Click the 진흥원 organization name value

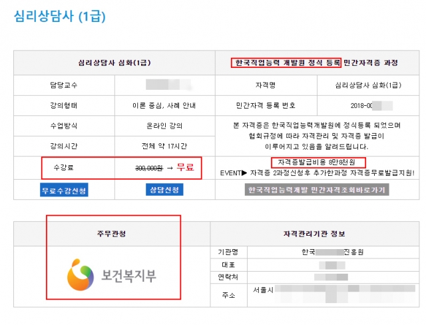tap(333, 252)
